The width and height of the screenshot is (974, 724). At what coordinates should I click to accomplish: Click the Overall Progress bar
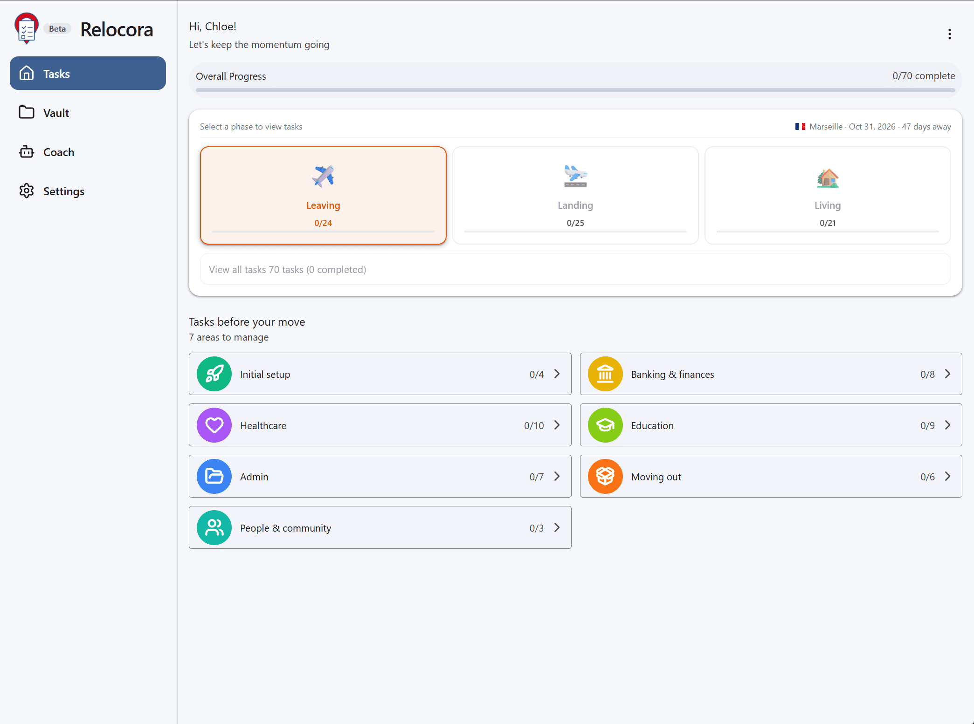575,90
